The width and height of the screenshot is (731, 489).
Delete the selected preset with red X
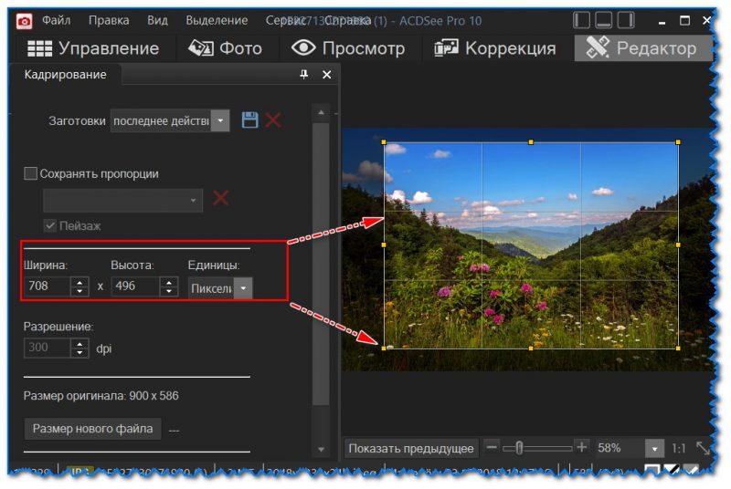(273, 120)
